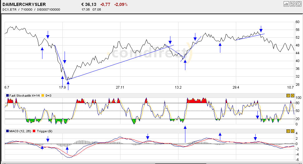Click the red Trigger (9) legend swatch
The image size is (303, 164).
[34, 131]
